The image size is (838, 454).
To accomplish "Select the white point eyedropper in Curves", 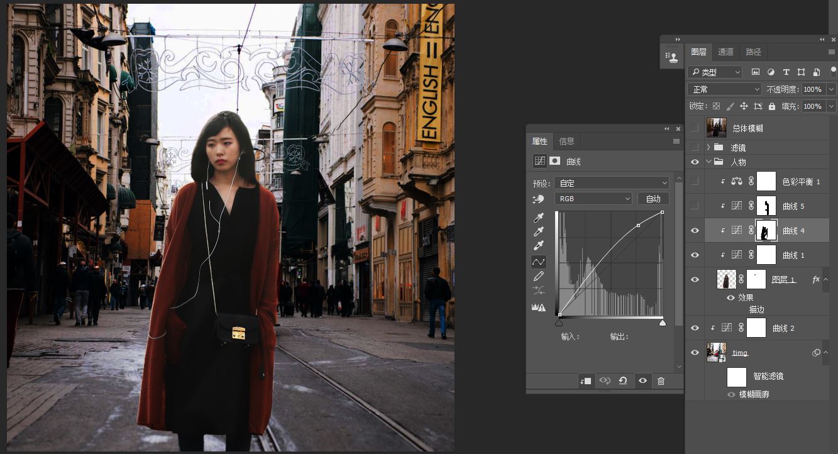I will pyautogui.click(x=538, y=246).
